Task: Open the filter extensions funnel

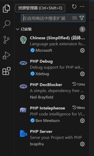Action: point(82,18)
